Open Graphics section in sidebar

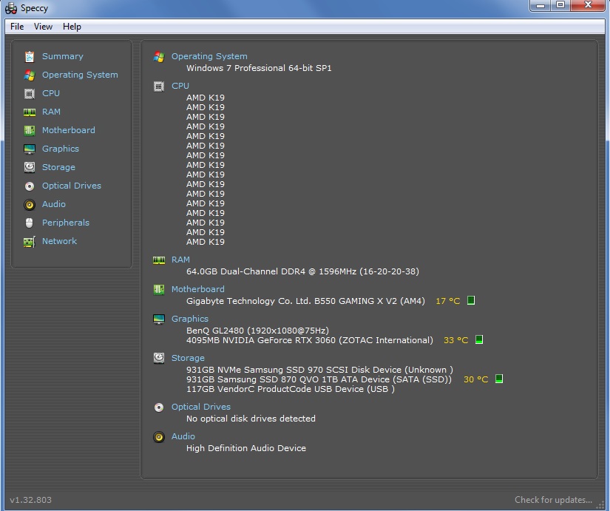coord(61,149)
